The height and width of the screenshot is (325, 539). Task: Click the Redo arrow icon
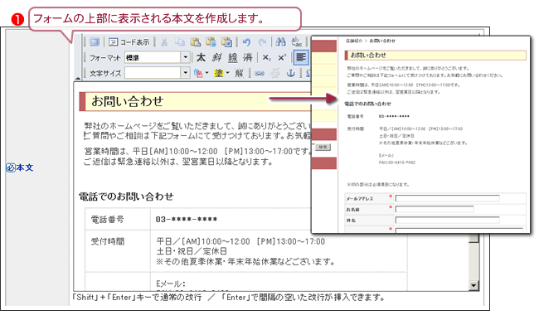click(262, 42)
